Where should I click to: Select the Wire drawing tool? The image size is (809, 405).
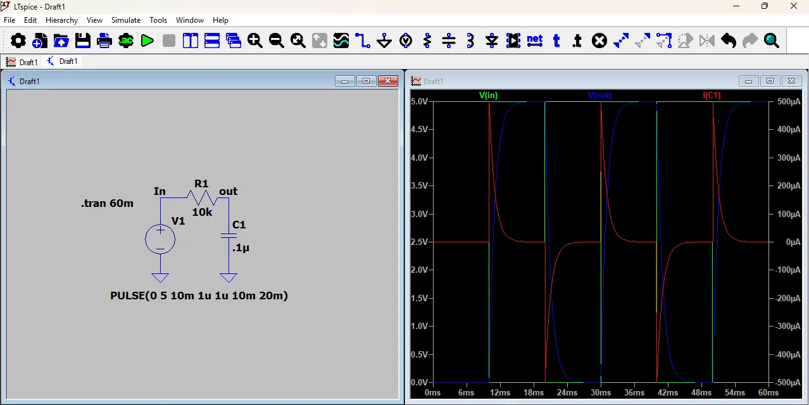[363, 41]
